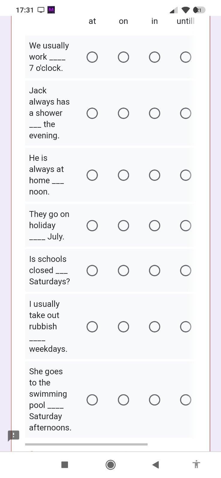Tap the Wi-Fi signal status icon
221x478 pixels.
tap(186, 10)
